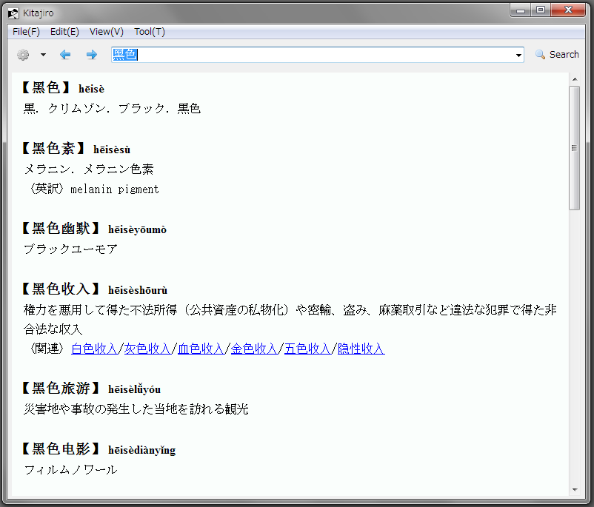This screenshot has width=594, height=507.
Task: Follow the 隐性收入 related link
Action: [x=361, y=349]
